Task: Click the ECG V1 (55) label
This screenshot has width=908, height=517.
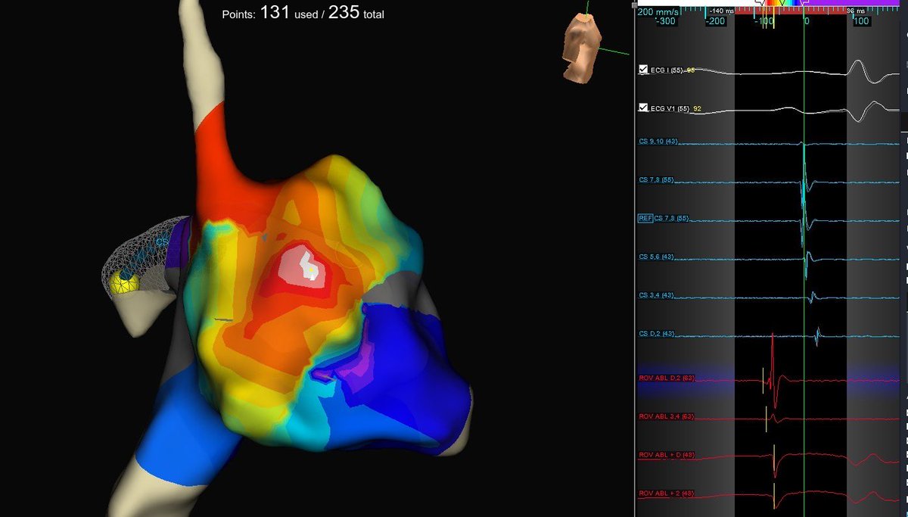Action: [670, 109]
